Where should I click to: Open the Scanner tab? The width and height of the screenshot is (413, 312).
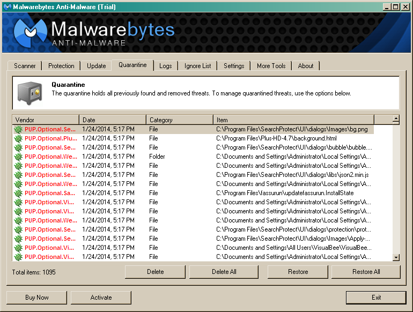(x=25, y=66)
